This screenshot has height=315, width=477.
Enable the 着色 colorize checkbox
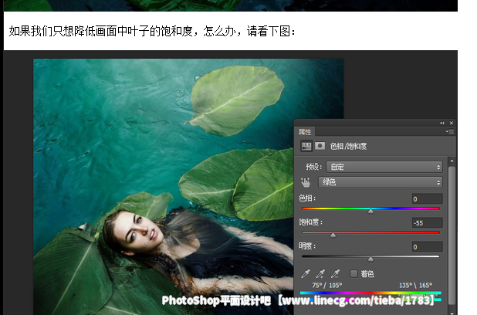354,274
